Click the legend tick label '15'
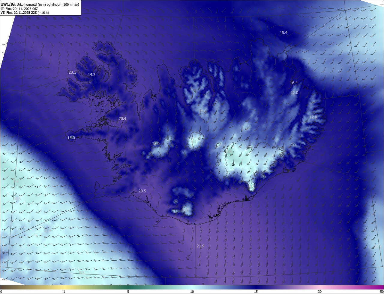Viewport: 384px width, 294px height. click(x=256, y=292)
